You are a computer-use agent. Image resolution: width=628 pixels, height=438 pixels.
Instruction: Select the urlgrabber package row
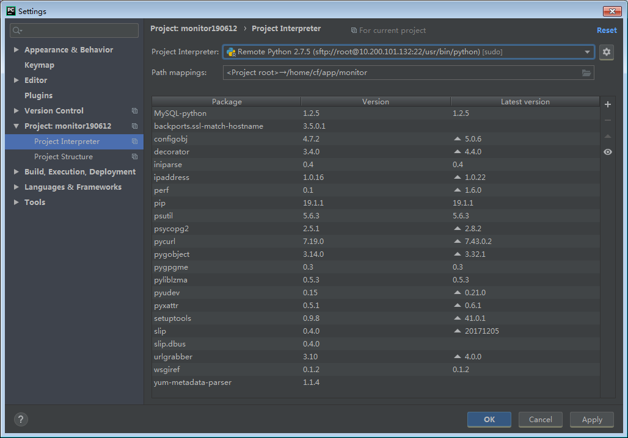(376, 356)
